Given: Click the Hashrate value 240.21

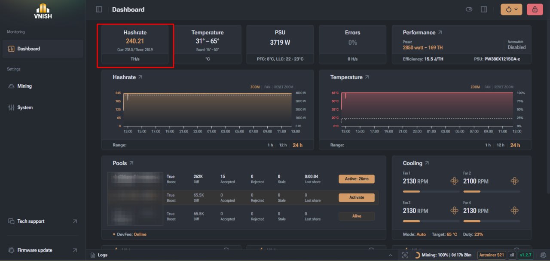Looking at the screenshot, I should click(x=135, y=41).
